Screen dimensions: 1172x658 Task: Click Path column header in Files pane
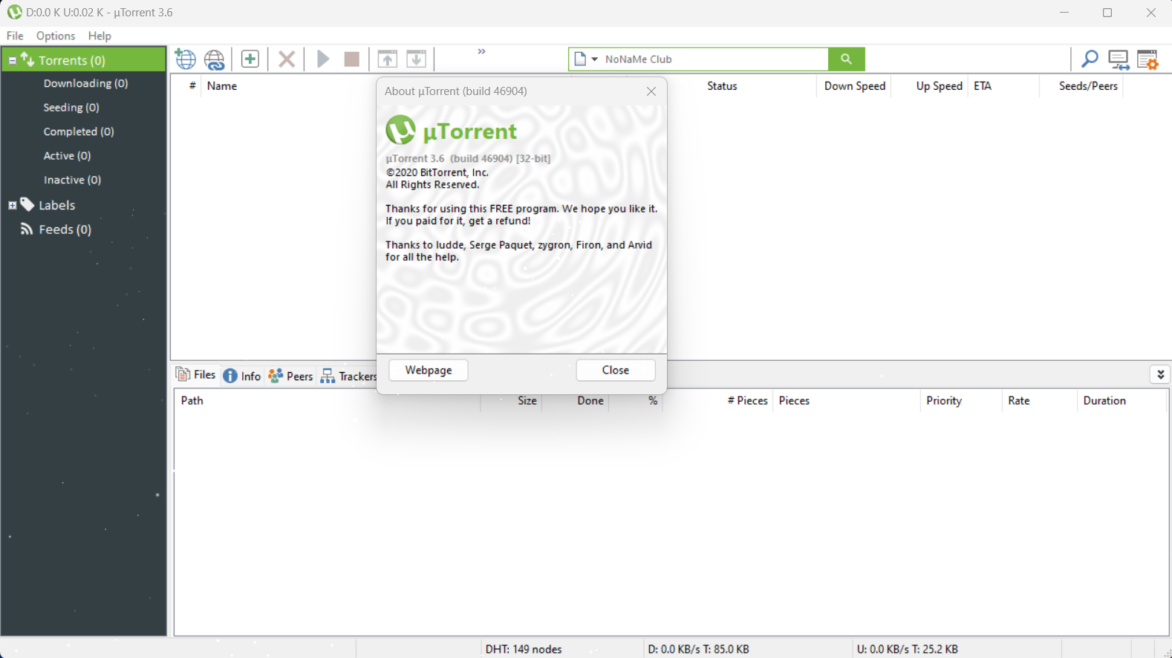[192, 401]
